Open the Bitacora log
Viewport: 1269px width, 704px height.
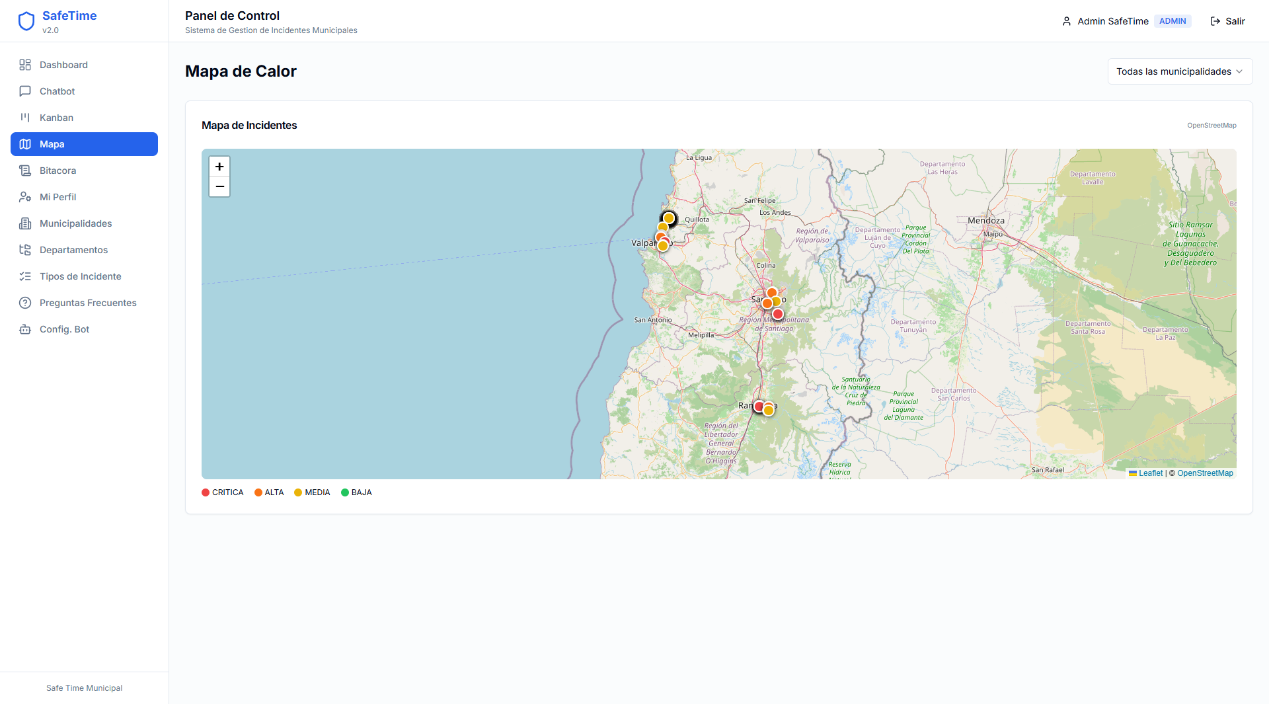84,171
